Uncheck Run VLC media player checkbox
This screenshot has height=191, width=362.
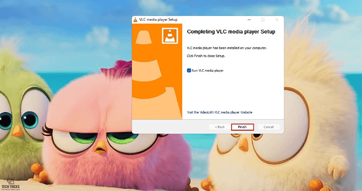(x=189, y=70)
